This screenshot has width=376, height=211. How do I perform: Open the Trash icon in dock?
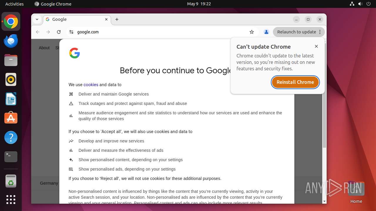tap(11, 181)
